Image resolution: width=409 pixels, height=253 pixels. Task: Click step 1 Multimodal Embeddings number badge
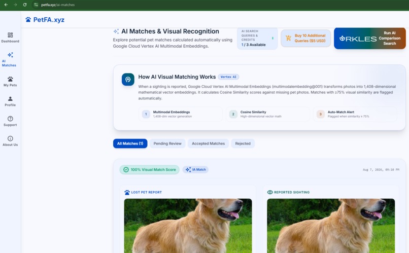(146, 114)
